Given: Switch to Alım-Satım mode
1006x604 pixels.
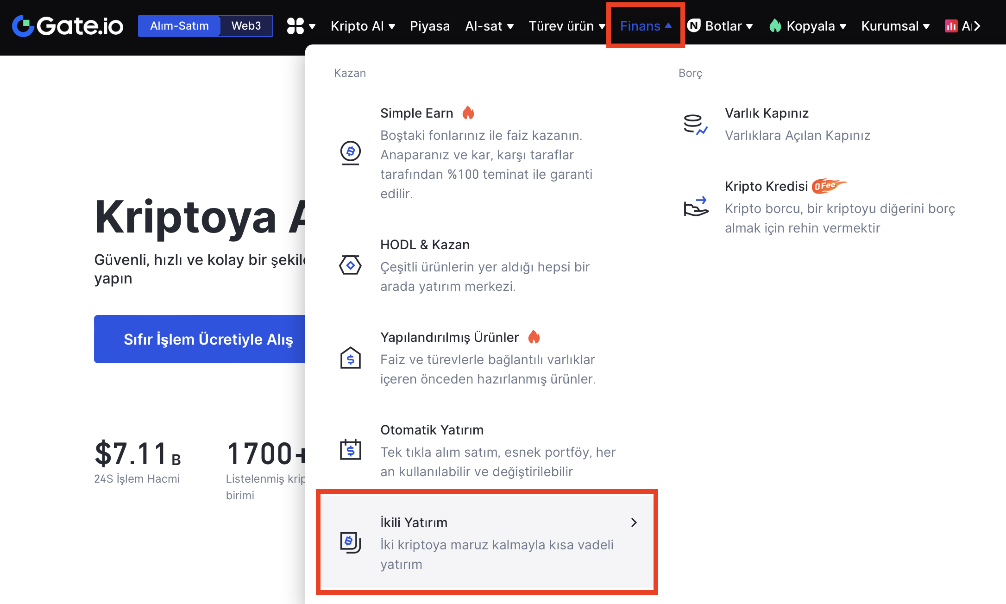Looking at the screenshot, I should [x=179, y=26].
